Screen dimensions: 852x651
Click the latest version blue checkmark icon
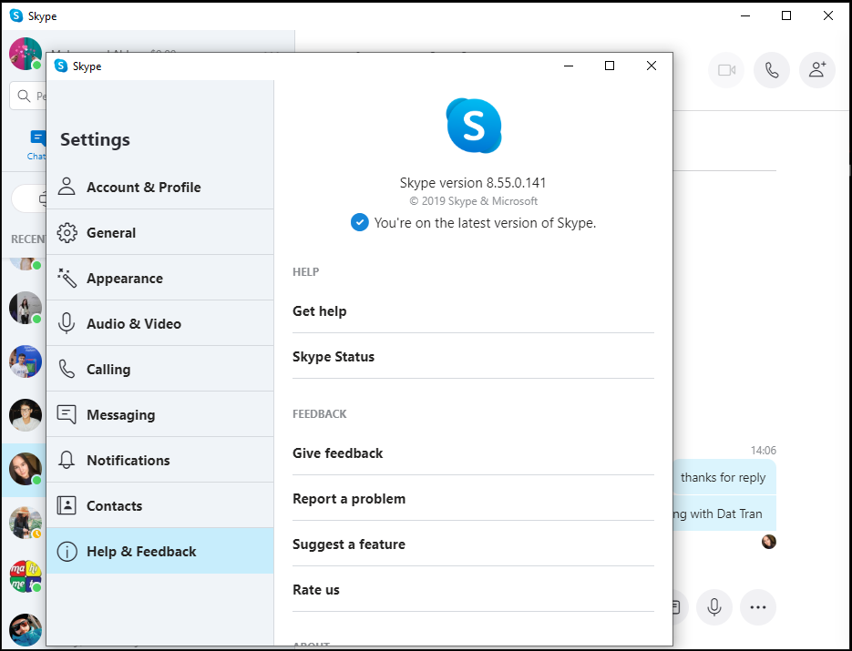359,222
